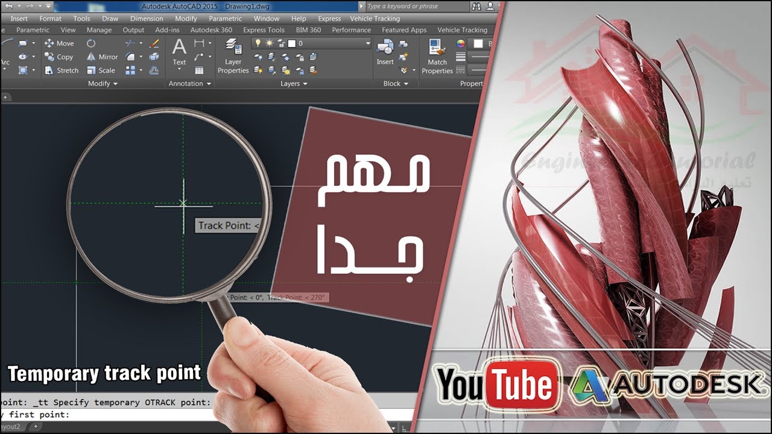Open the dropdown arrow under Text
This screenshot has width=772, height=434.
pos(179,69)
